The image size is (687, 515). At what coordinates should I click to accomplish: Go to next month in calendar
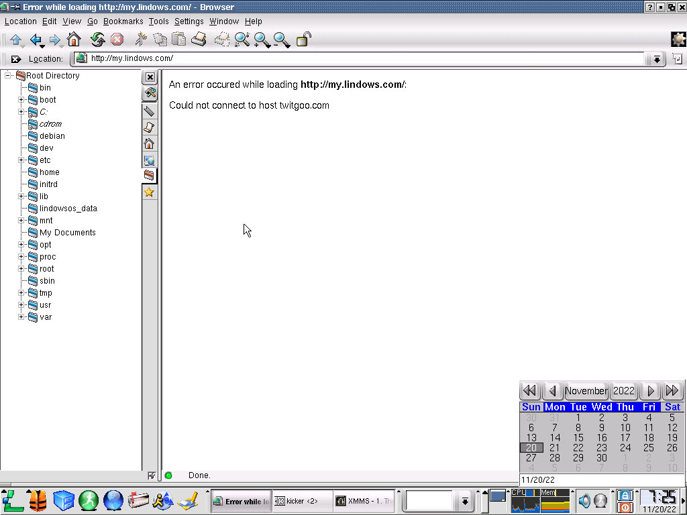tap(650, 391)
